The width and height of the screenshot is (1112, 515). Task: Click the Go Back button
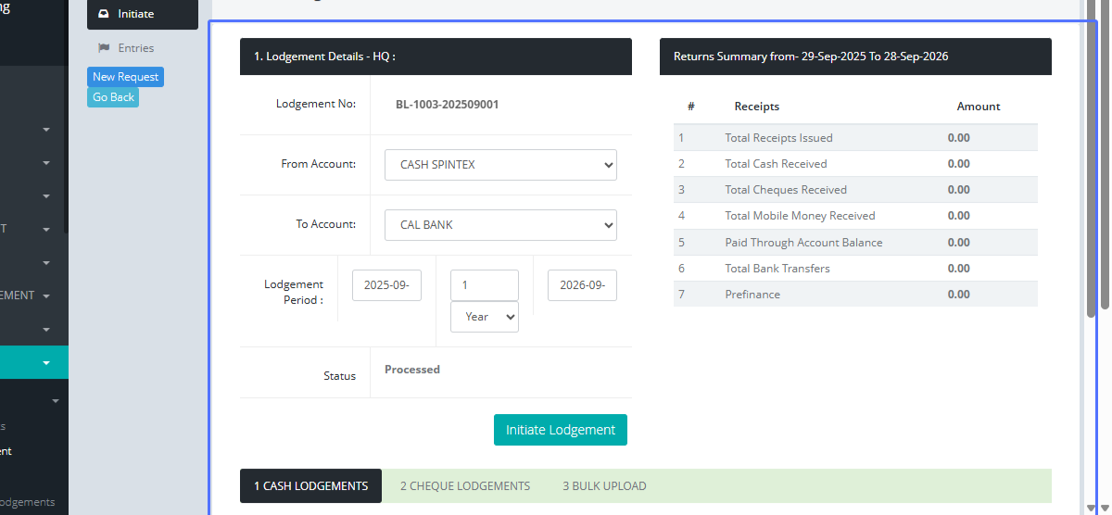tap(113, 97)
